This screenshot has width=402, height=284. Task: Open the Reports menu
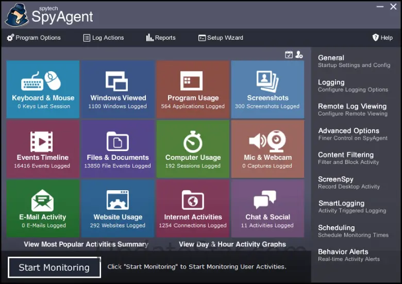pos(161,38)
